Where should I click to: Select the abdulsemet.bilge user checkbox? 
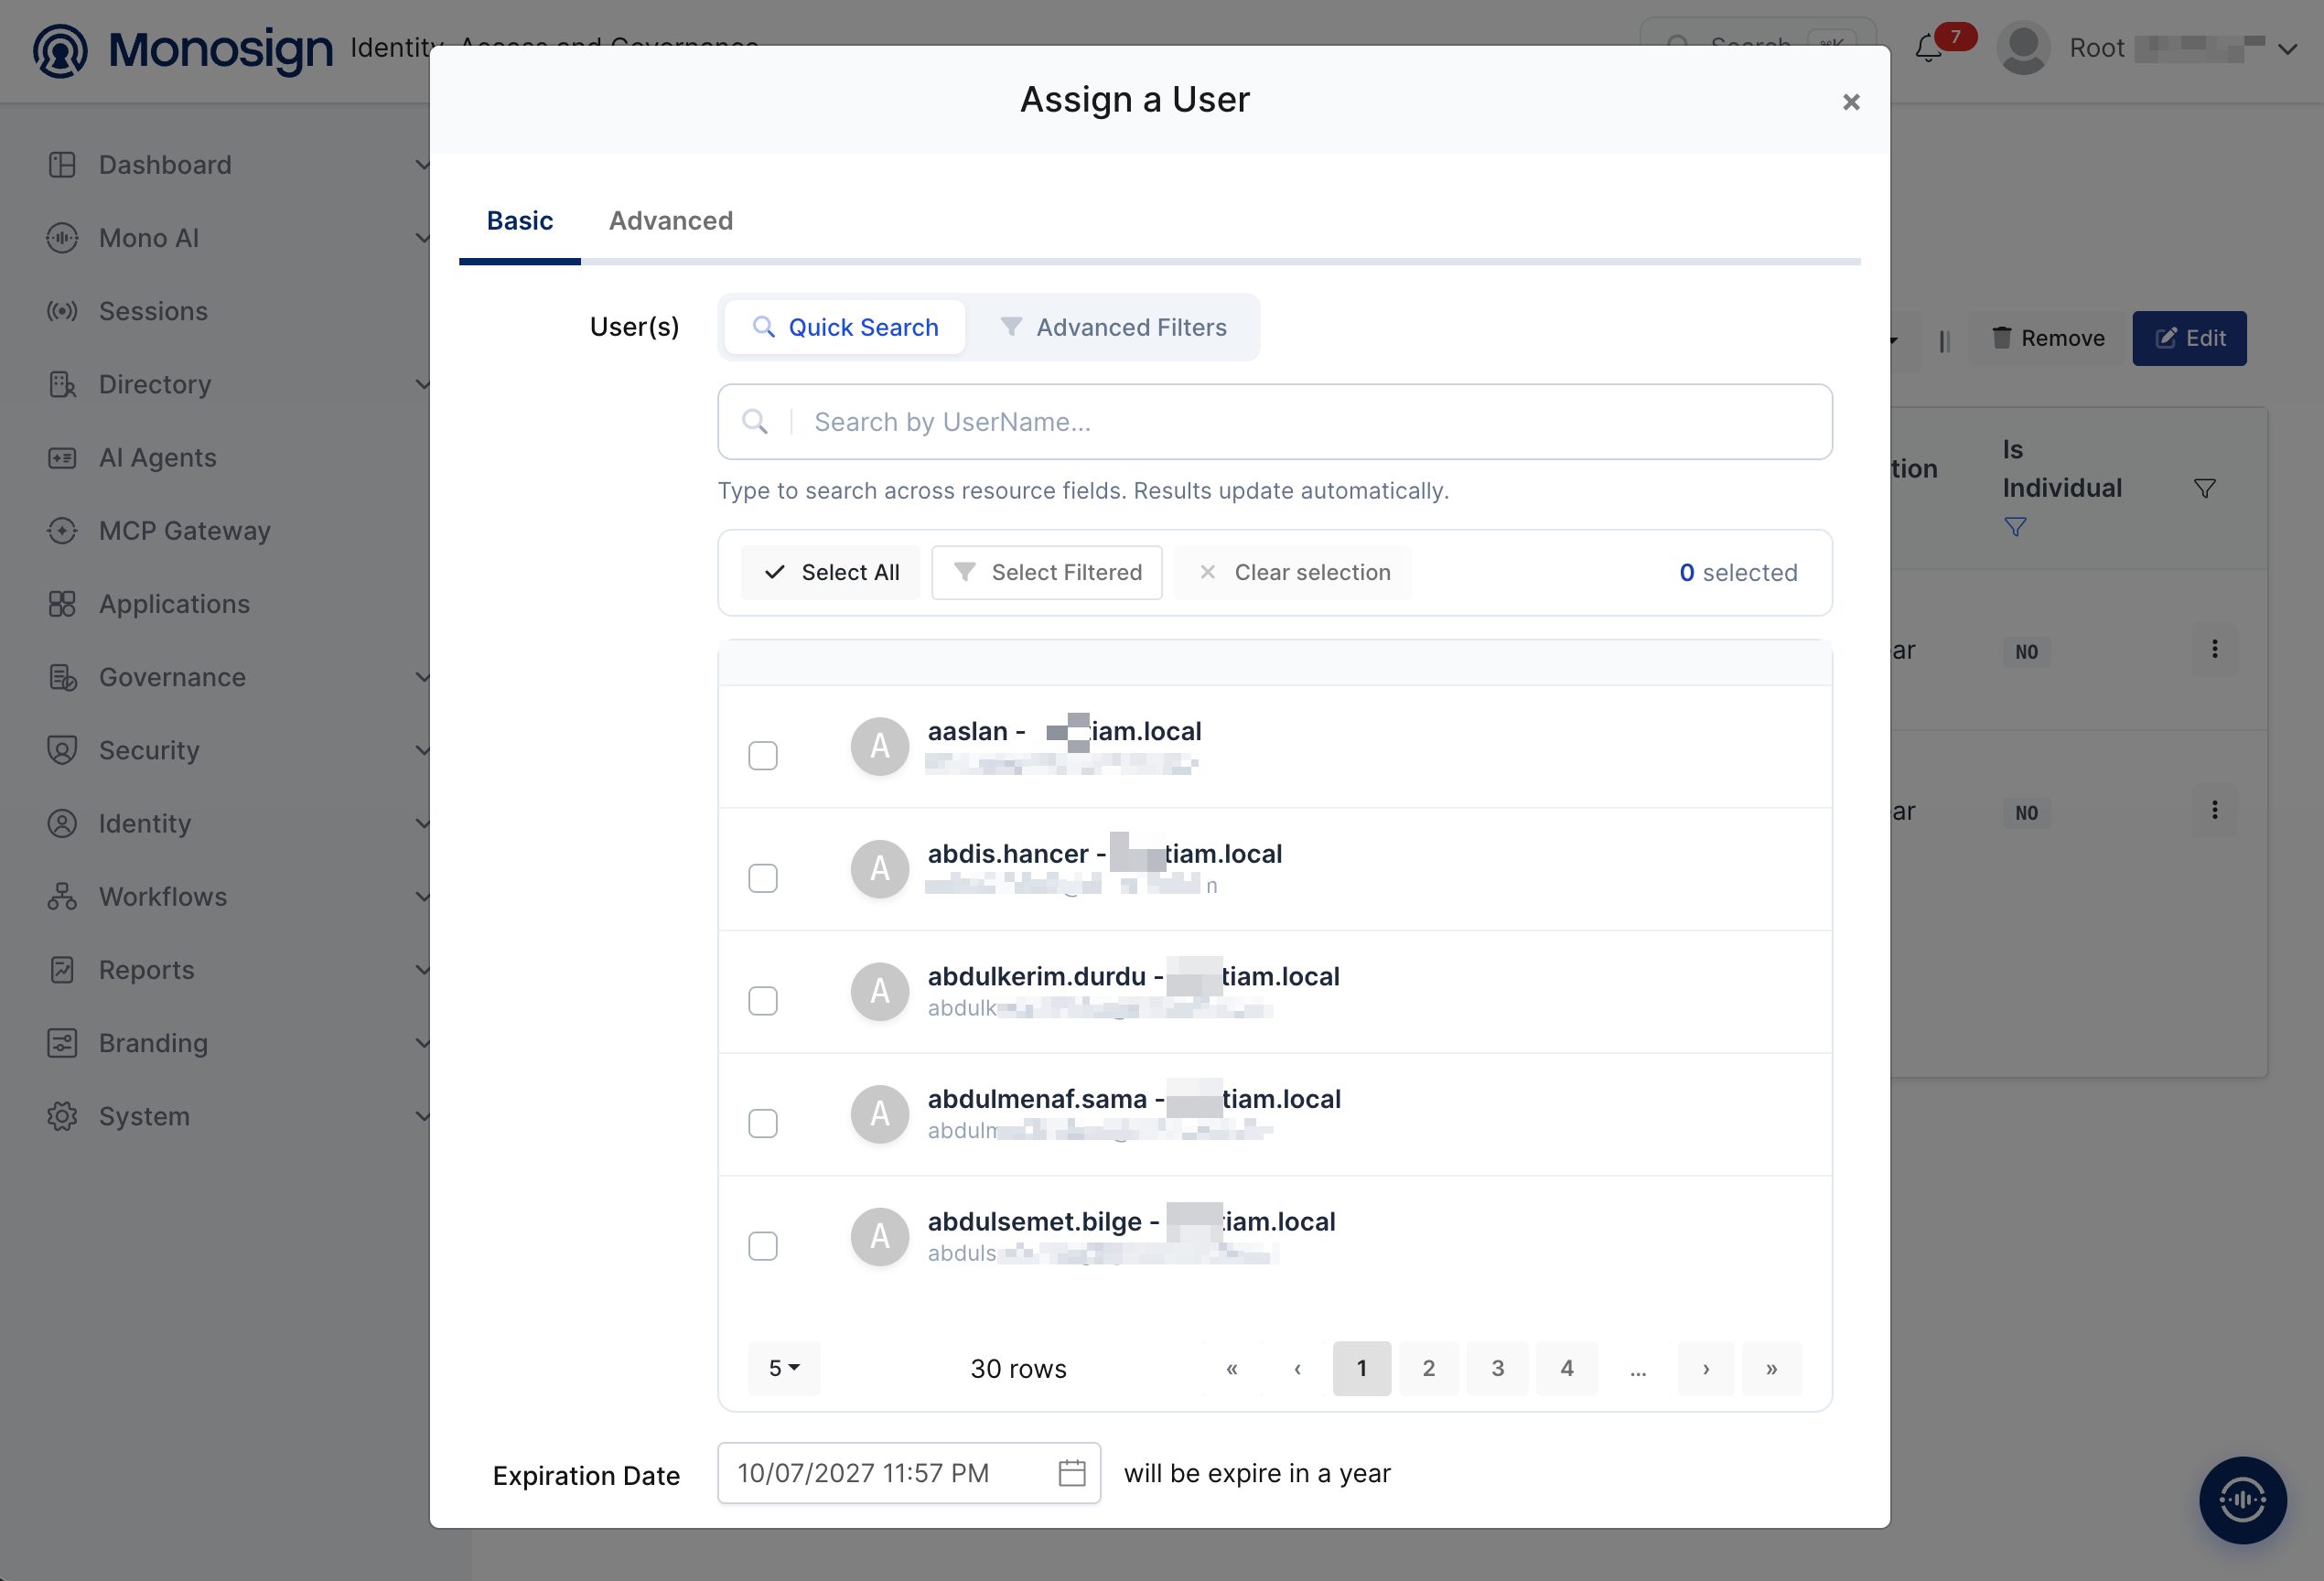(763, 1246)
